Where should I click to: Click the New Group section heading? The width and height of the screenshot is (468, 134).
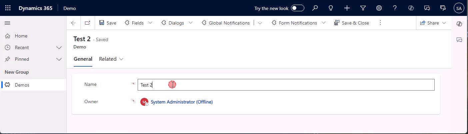click(x=17, y=72)
